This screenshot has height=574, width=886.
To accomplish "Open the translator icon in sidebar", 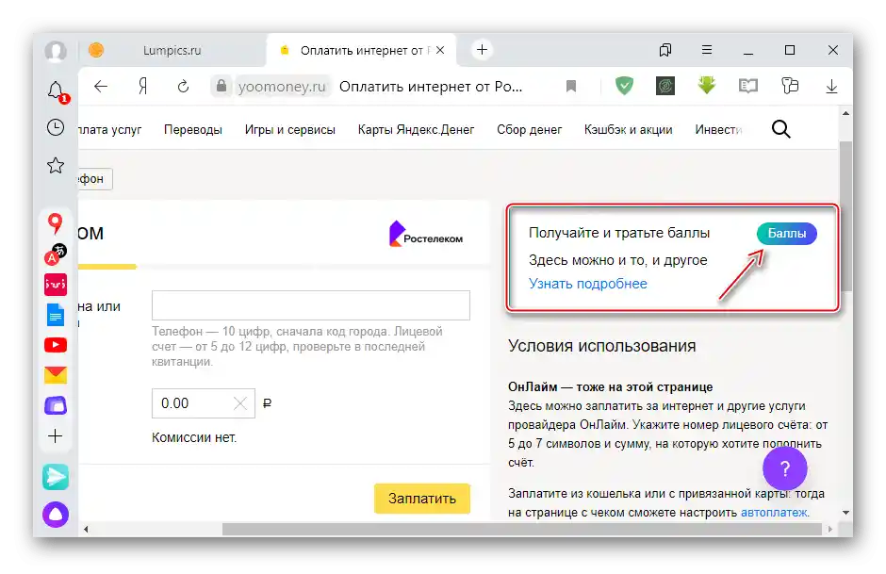I will 56,254.
